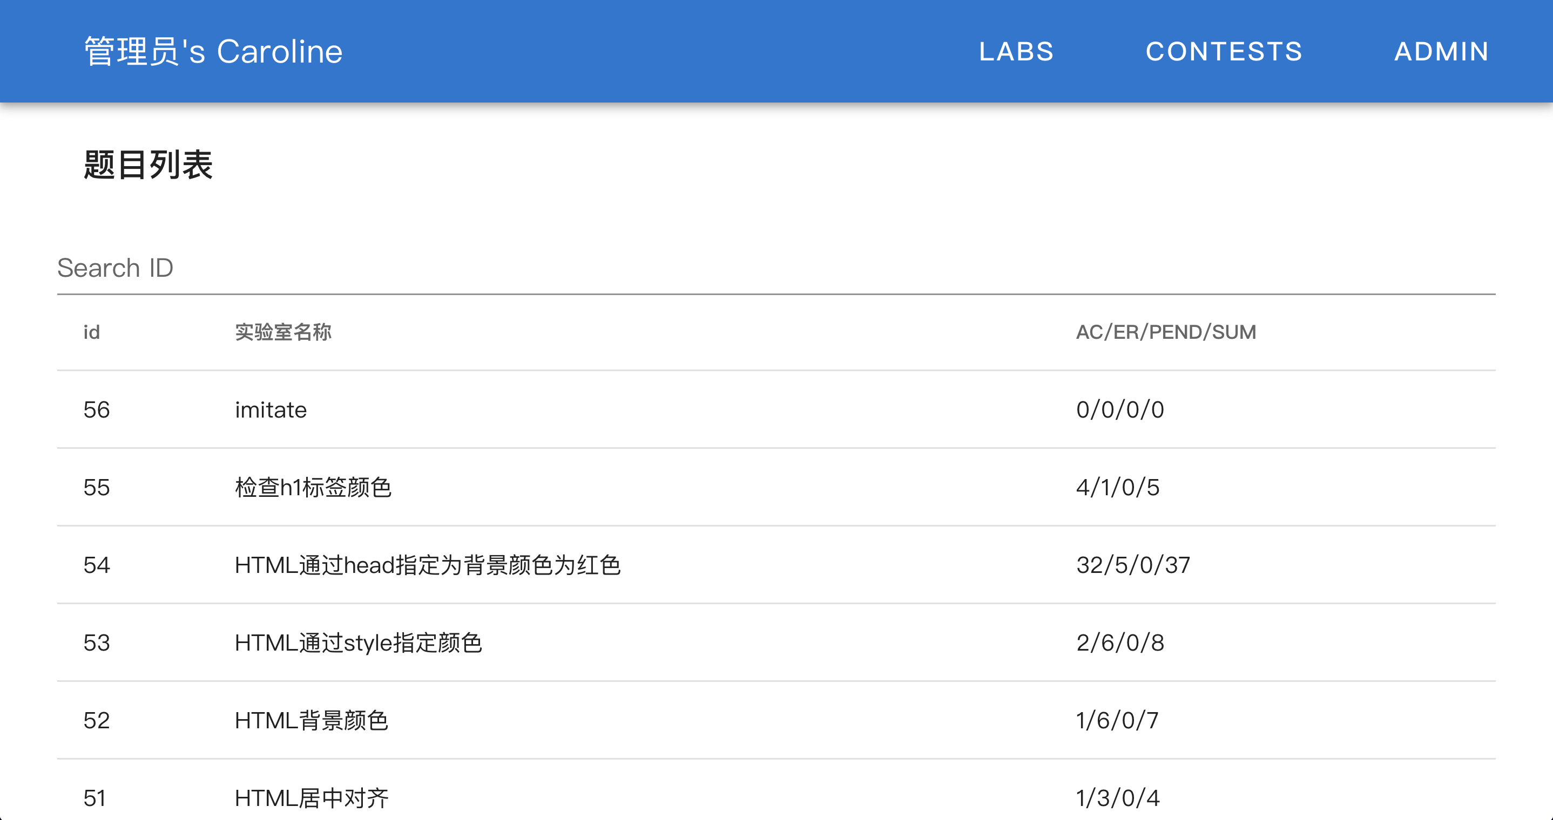Select the id cell 52

pyautogui.click(x=97, y=721)
